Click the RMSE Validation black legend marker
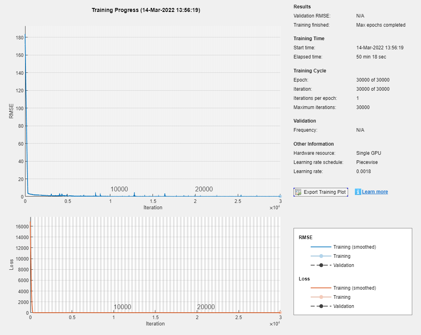 point(321,265)
